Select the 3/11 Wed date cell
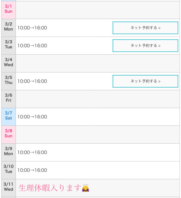 [8, 187]
